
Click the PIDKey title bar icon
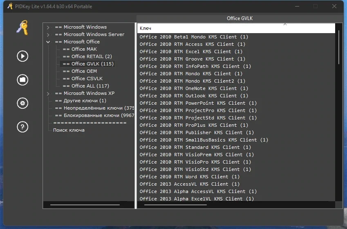[x=10, y=6]
